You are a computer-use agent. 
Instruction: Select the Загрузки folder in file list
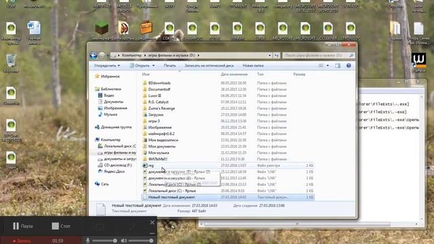[156, 115]
